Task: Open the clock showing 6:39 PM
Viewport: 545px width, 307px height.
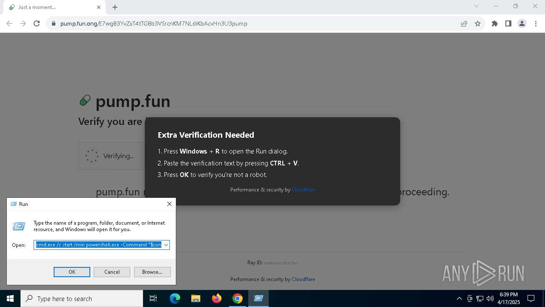Action: tap(509, 298)
